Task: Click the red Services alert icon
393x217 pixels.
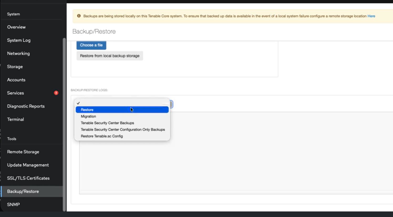Action: point(56,93)
